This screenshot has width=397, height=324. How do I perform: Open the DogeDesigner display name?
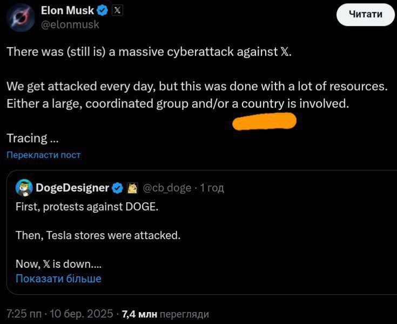[x=72, y=188]
